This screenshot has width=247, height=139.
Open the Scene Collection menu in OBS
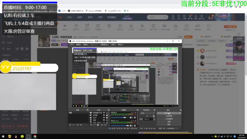[x=105, y=44]
